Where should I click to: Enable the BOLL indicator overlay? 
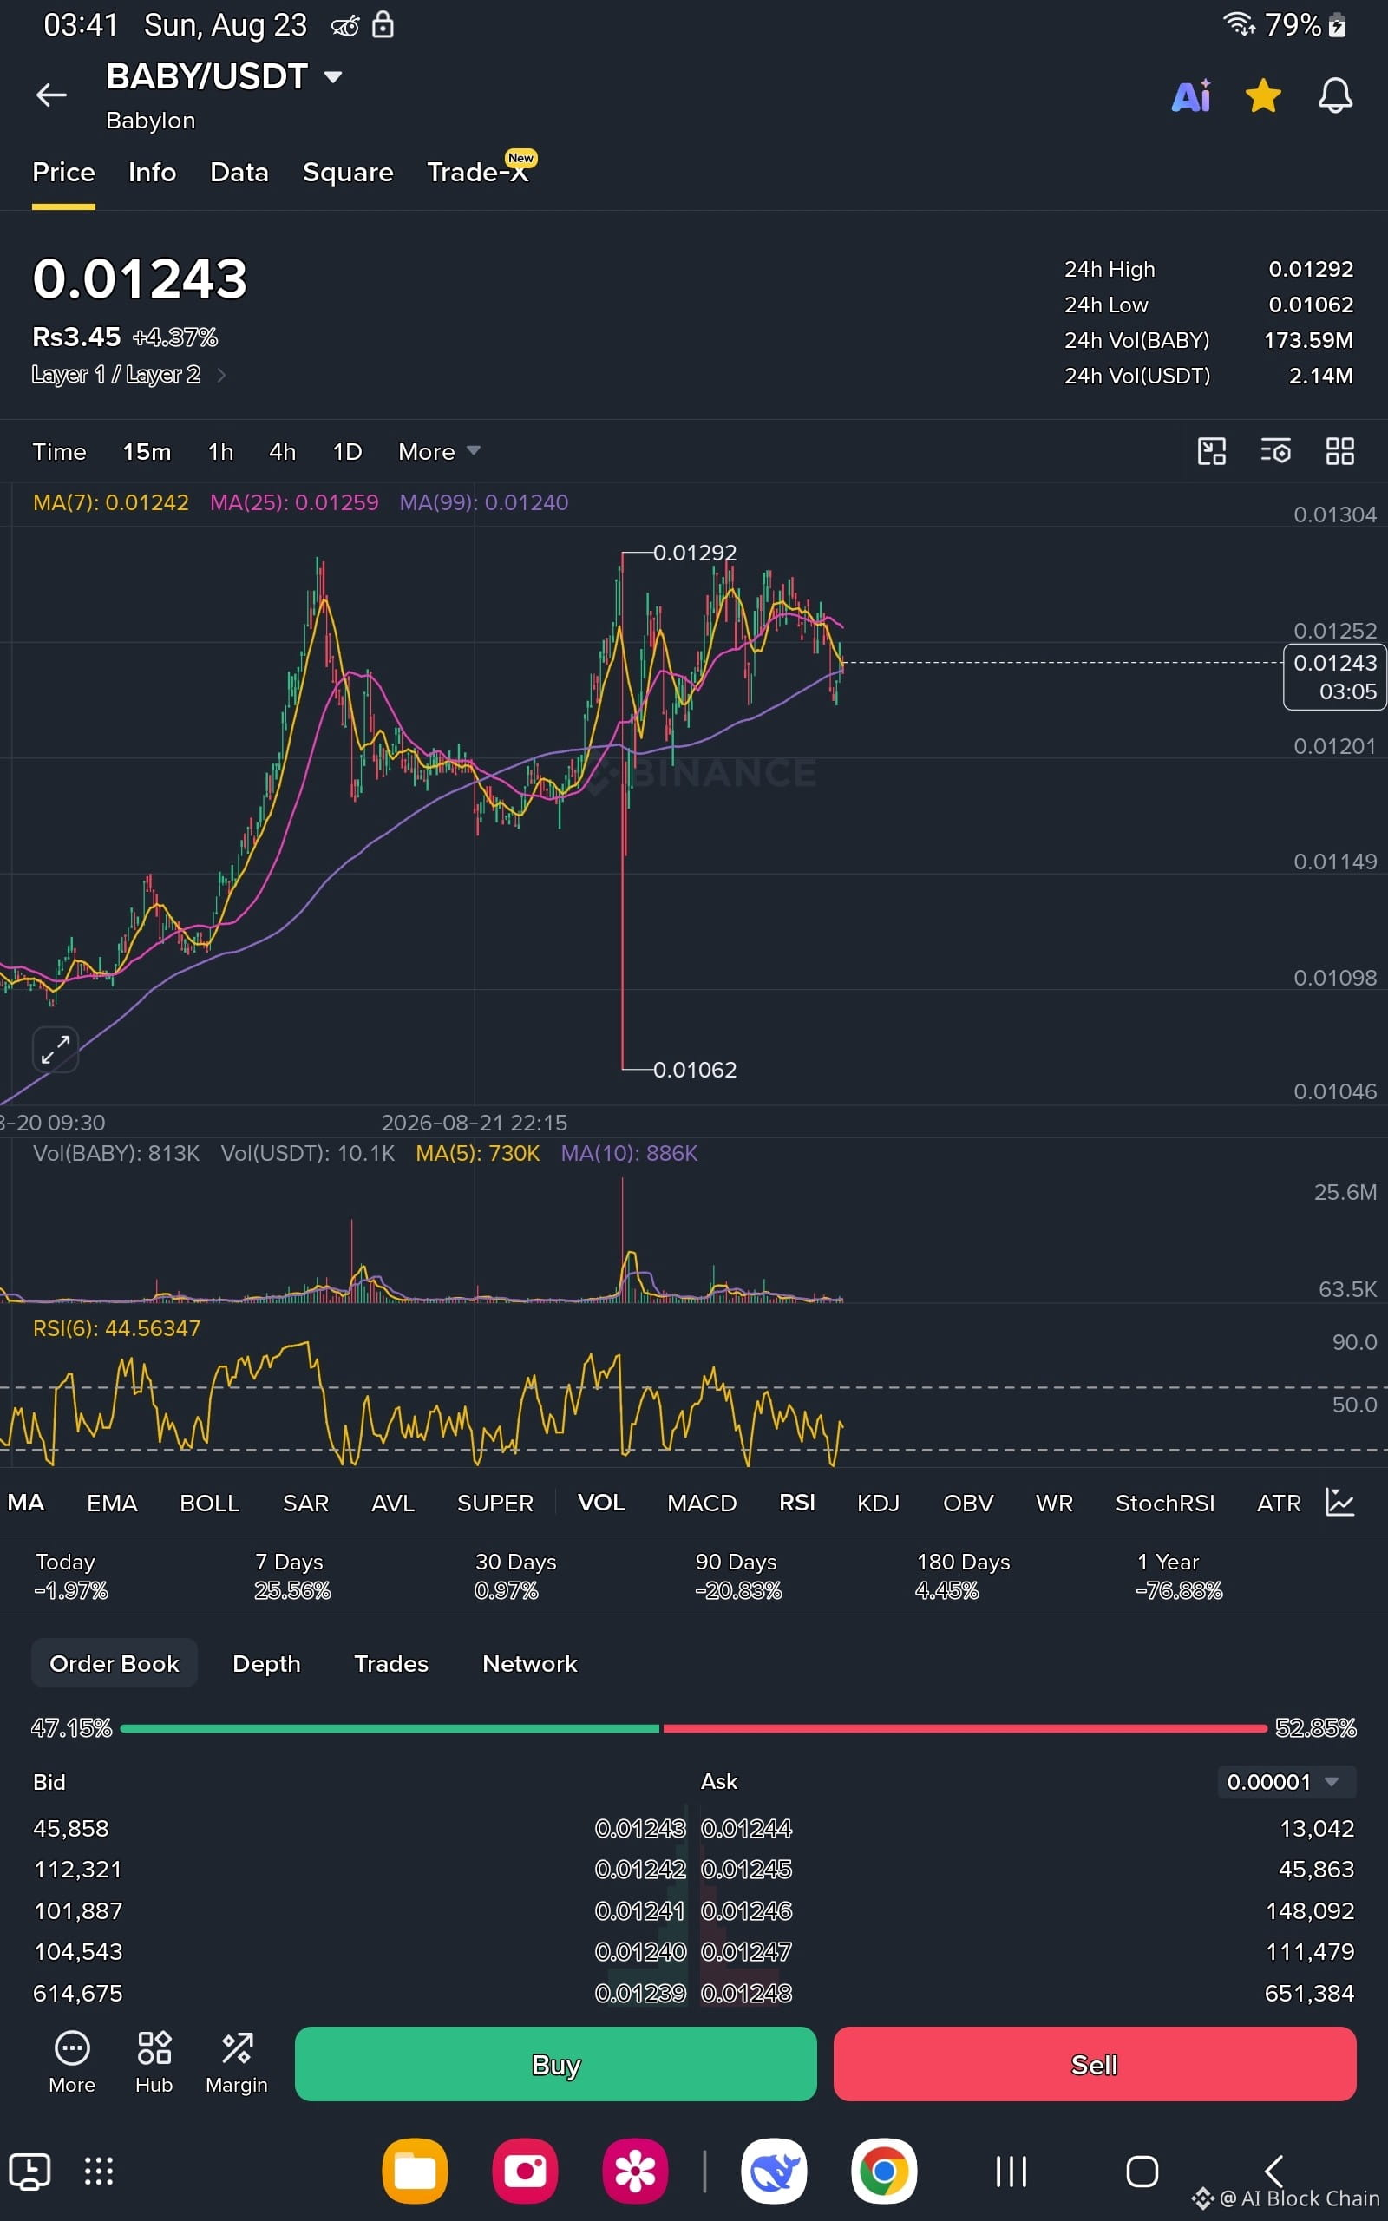tap(209, 1504)
